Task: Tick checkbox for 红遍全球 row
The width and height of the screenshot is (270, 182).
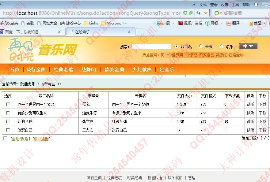Action: click(x=8, y=121)
